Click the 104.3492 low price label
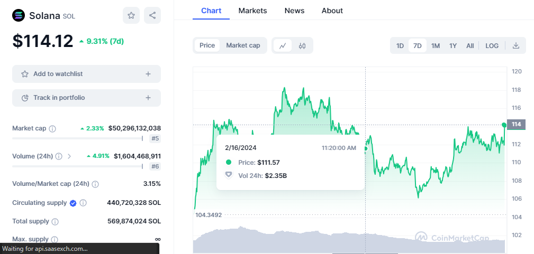Screen dimensions: 534x254 [209, 215]
